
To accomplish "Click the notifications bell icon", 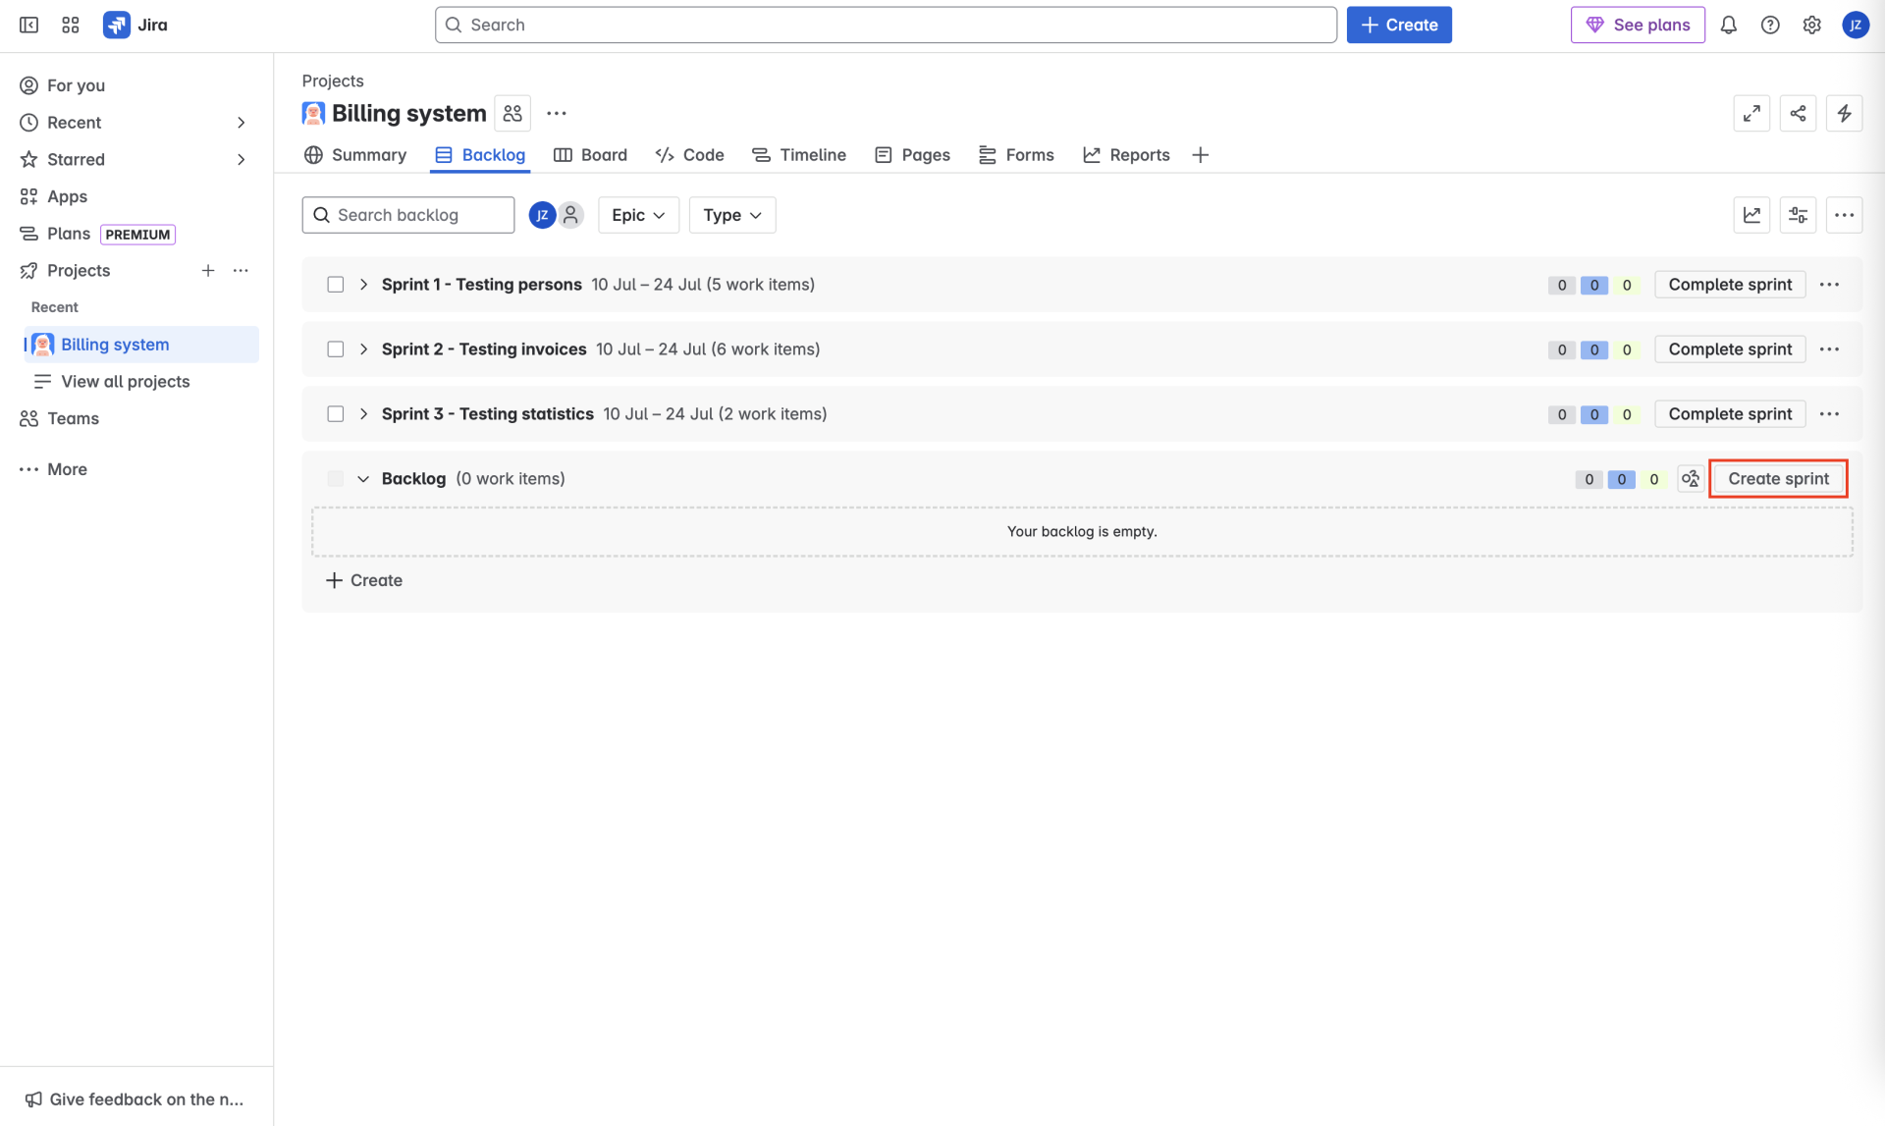I will [x=1728, y=26].
